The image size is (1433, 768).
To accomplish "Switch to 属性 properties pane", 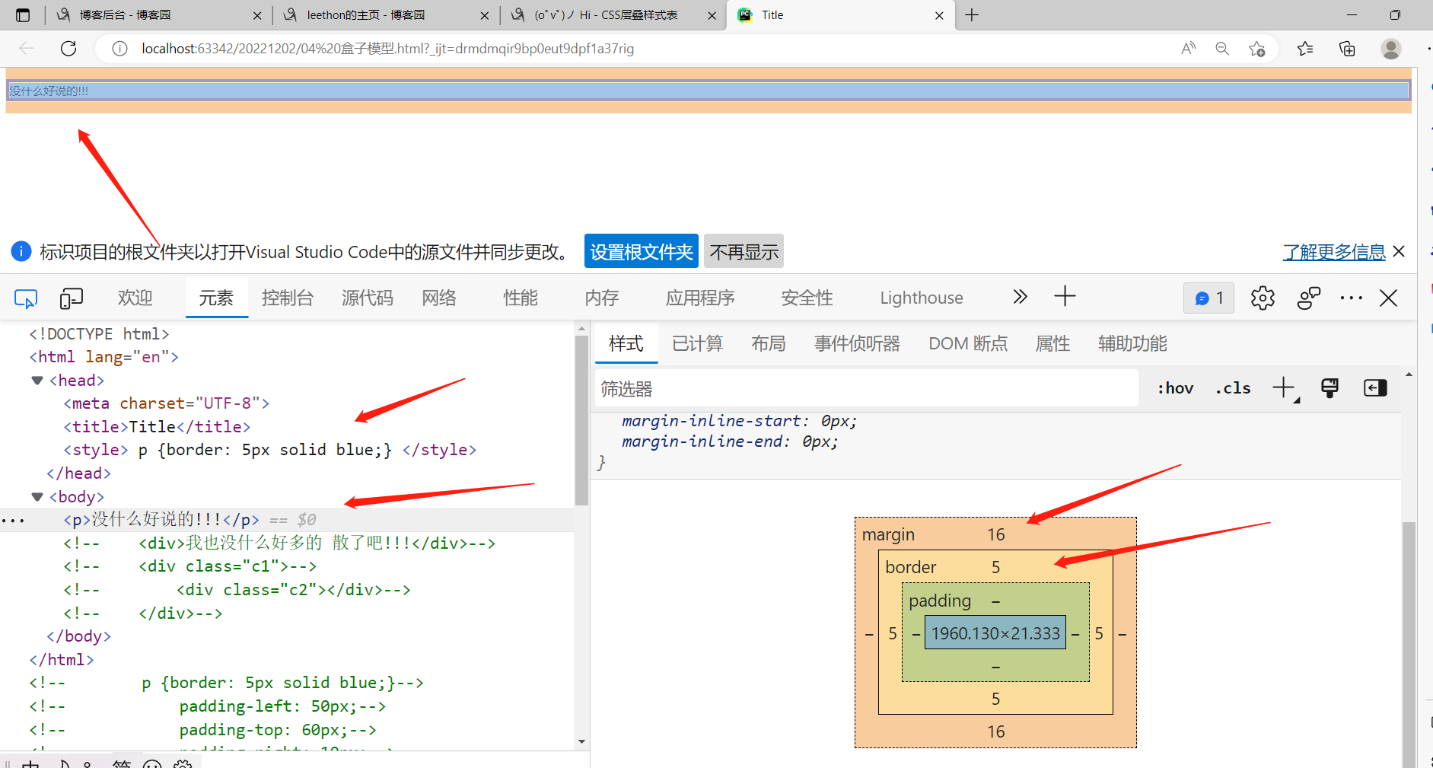I will pos(1052,343).
